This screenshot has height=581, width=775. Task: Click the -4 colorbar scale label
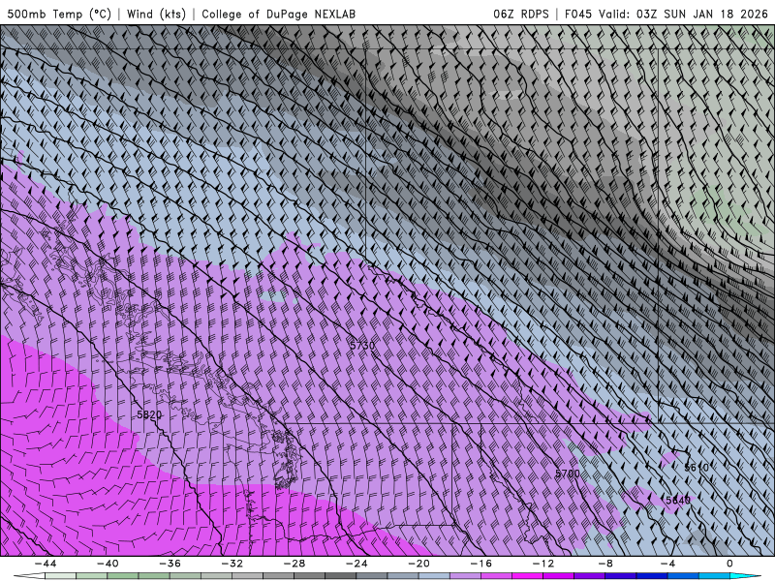(x=667, y=564)
